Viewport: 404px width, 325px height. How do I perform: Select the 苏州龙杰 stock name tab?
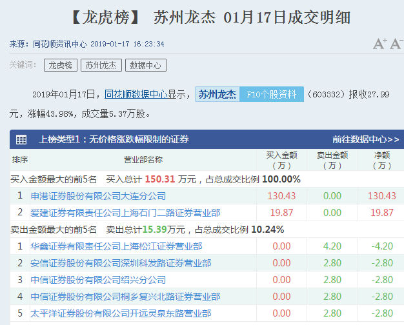[x=217, y=94]
